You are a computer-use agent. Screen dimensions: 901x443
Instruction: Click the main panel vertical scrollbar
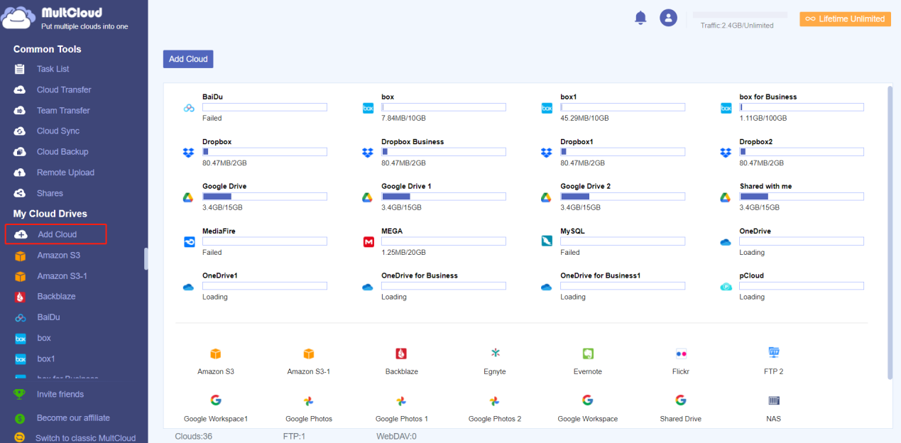coord(889,233)
